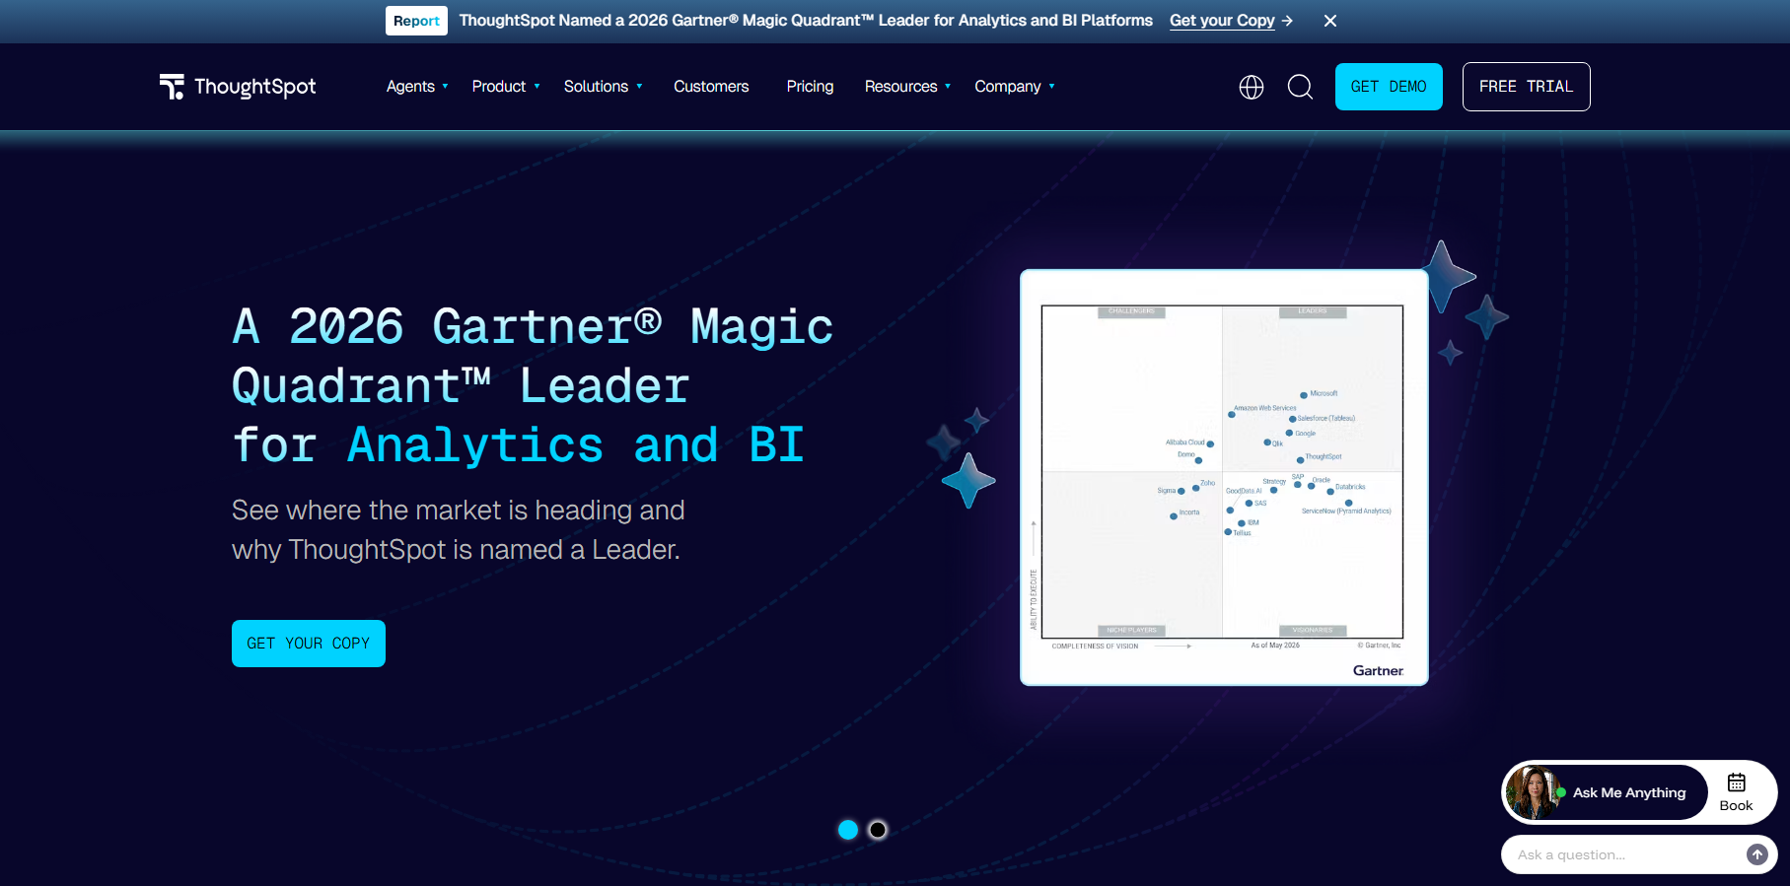Viewport: 1790px width, 886px height.
Task: Expand the Resources menu
Action: 907,87
